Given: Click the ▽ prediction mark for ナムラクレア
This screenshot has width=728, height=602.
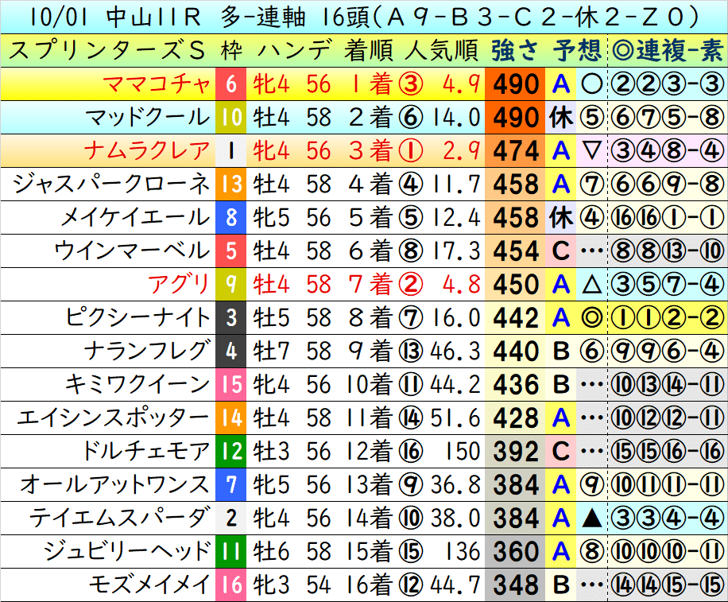Looking at the screenshot, I should (x=591, y=151).
